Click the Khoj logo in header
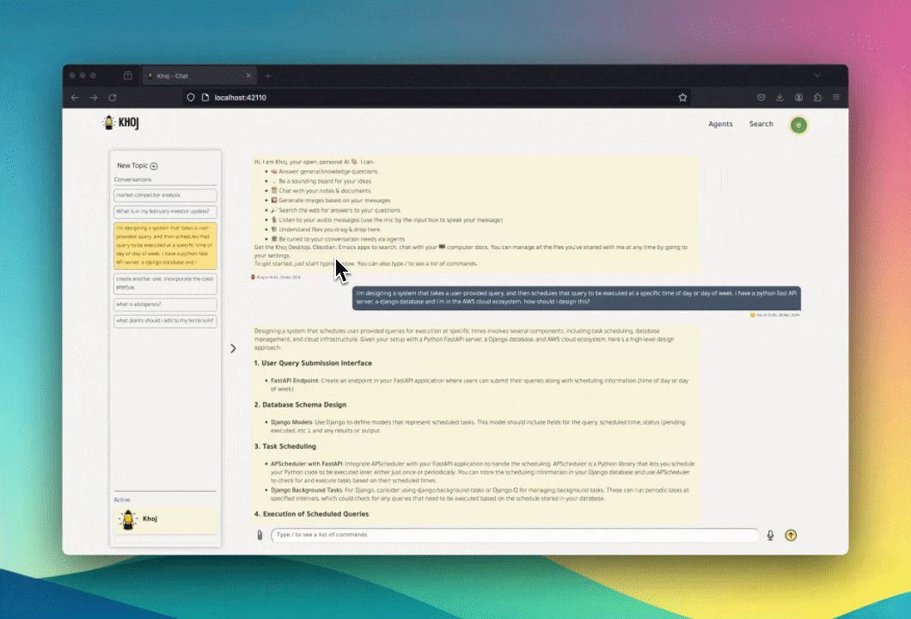The image size is (911, 619). tap(121, 124)
